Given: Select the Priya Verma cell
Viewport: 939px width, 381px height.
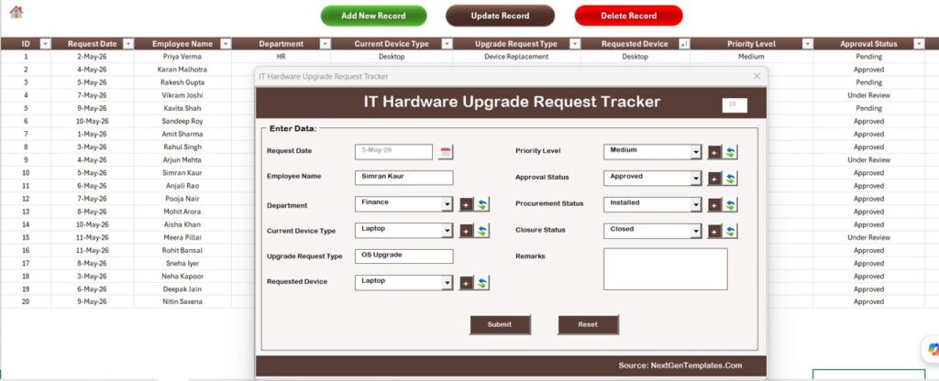Looking at the screenshot, I should (182, 57).
